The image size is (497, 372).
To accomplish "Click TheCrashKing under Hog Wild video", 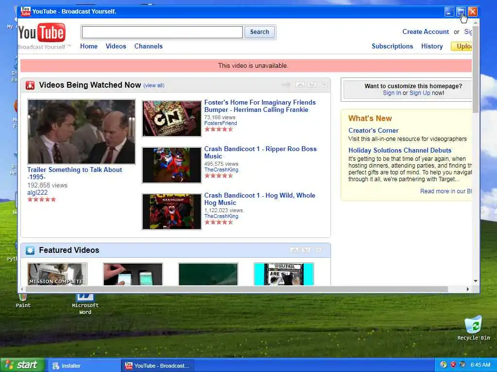I will [221, 216].
